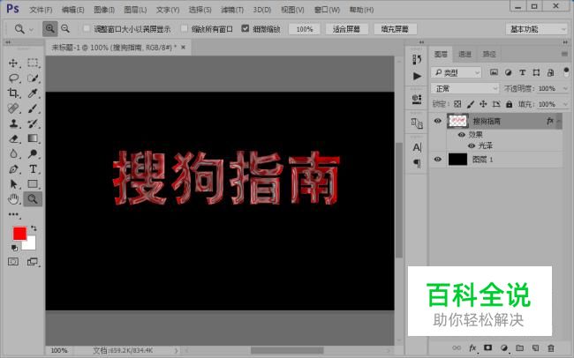
Task: Hide 图层 1 layer
Action: pos(437,159)
